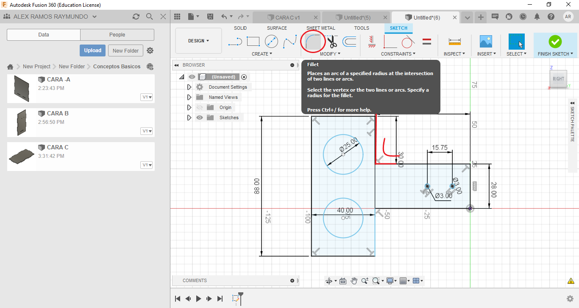Click the RIGHT face of the view cube
This screenshot has height=308, width=579.
[x=558, y=79]
